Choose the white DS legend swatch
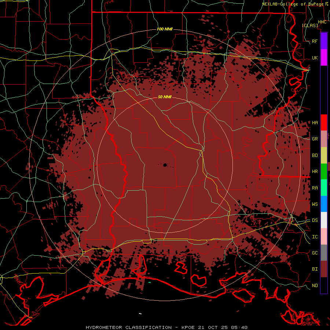The width and height of the screenshot is (330, 330). point(324,220)
